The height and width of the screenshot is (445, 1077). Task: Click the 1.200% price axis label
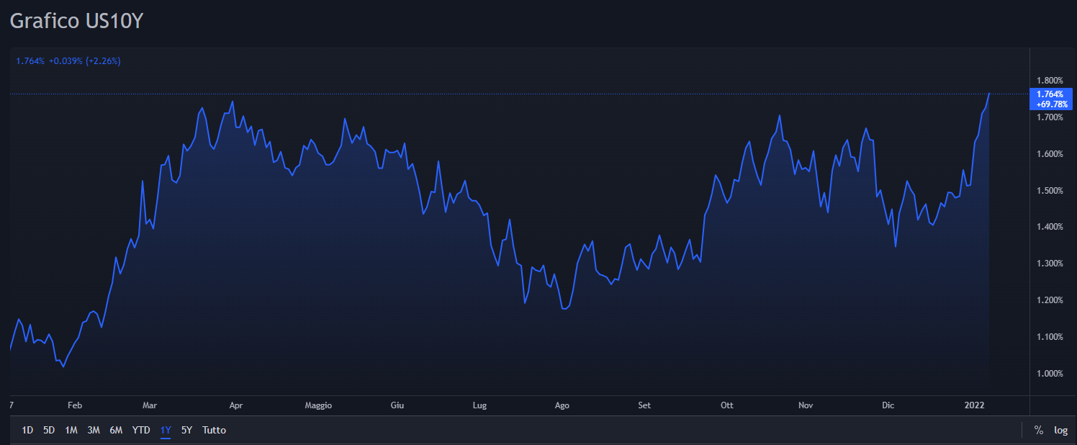pos(1050,300)
